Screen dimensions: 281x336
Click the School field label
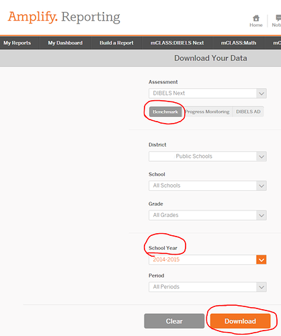click(157, 174)
